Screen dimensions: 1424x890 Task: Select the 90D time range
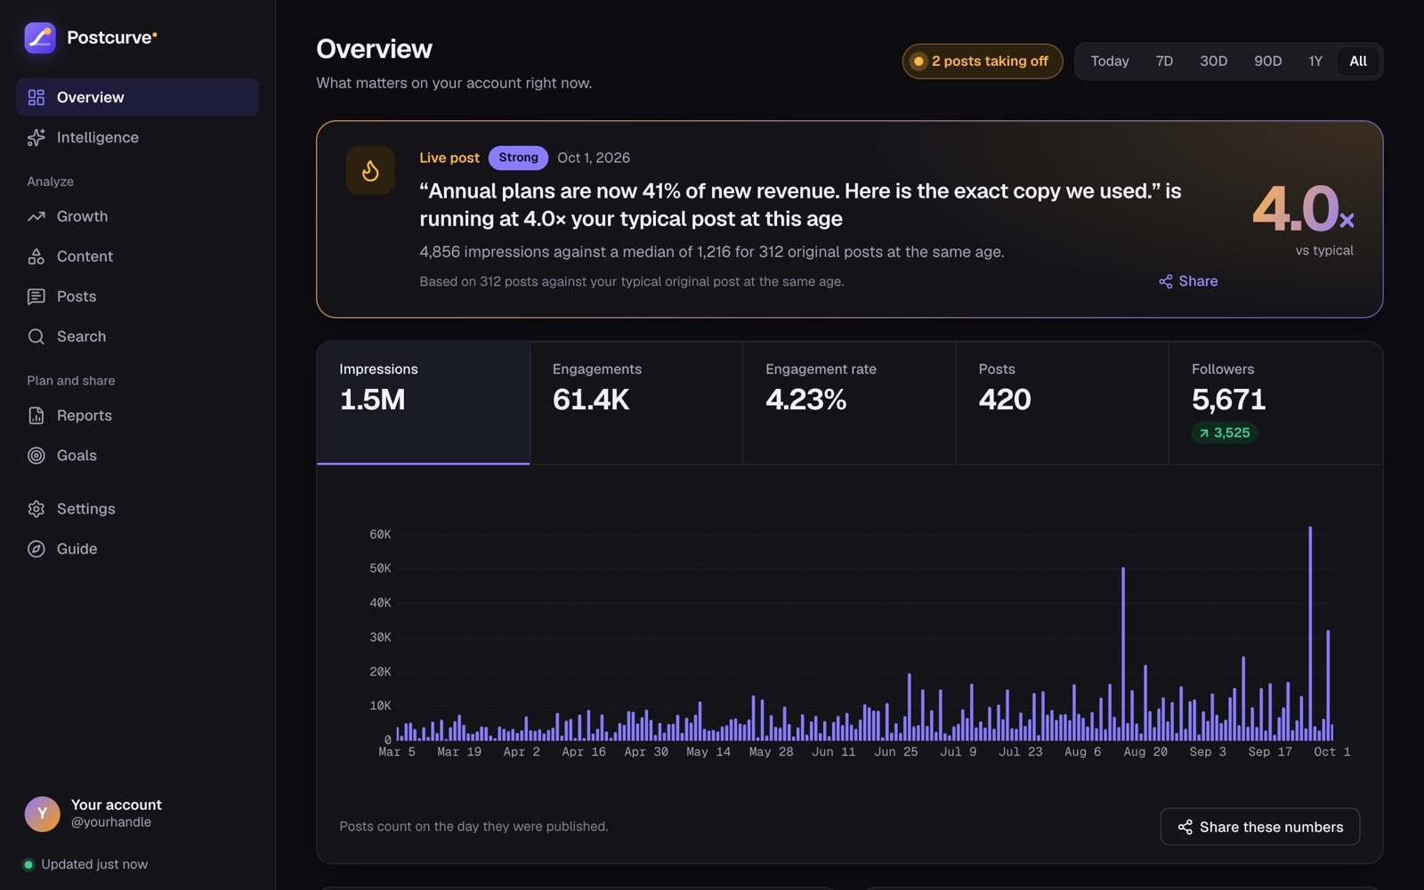tap(1267, 61)
